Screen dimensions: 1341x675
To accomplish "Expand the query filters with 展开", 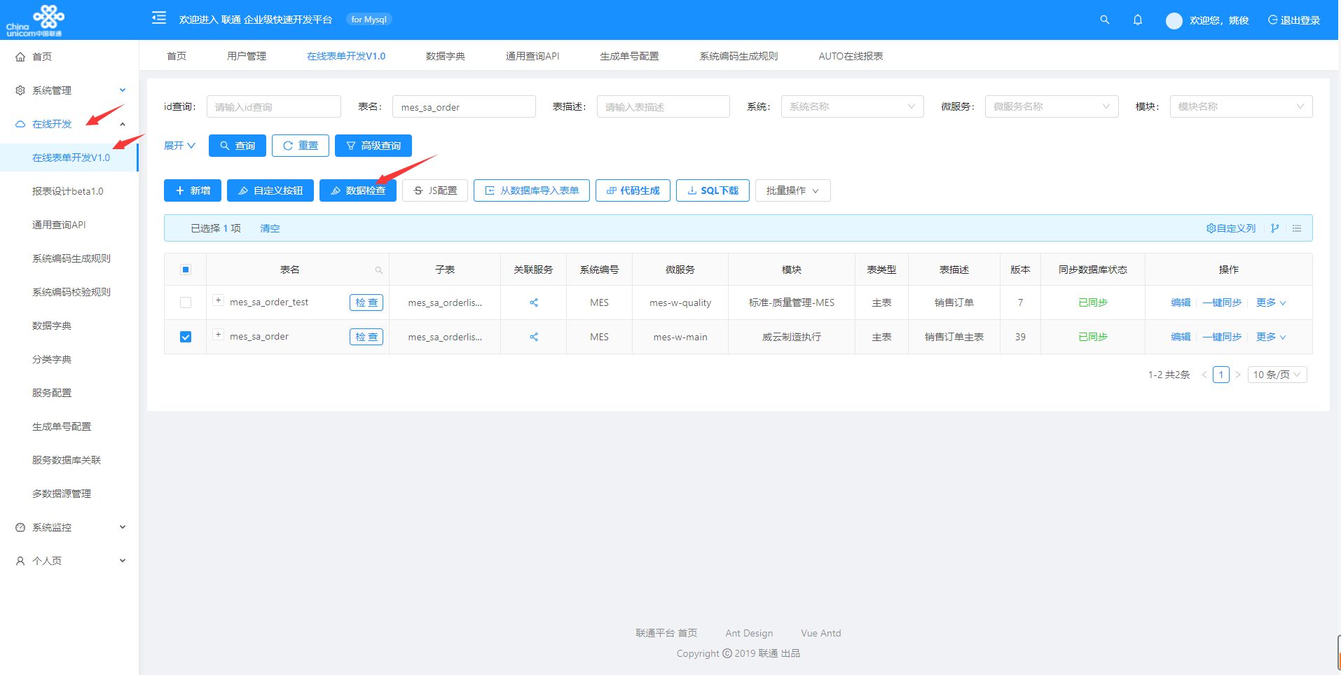I will (179, 146).
